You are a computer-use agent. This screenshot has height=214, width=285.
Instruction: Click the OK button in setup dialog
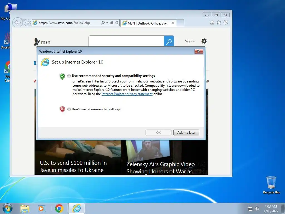pos(158,132)
